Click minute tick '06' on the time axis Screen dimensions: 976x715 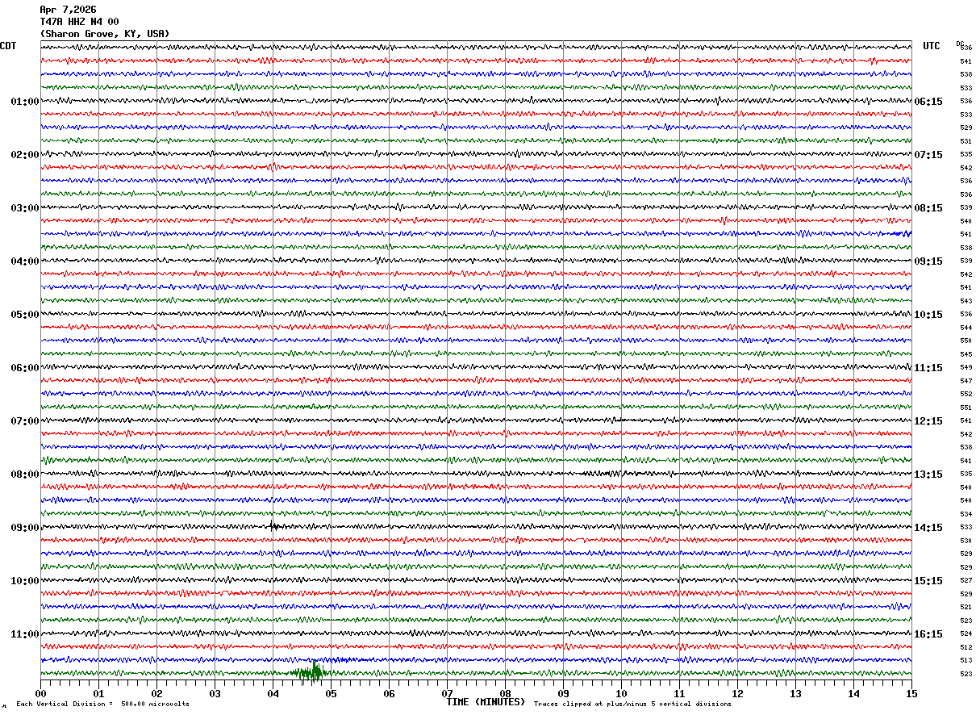click(389, 693)
